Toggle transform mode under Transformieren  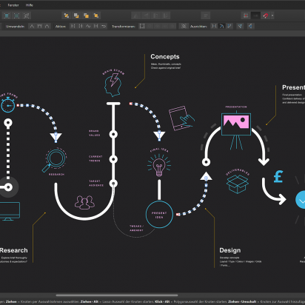coord(142,26)
